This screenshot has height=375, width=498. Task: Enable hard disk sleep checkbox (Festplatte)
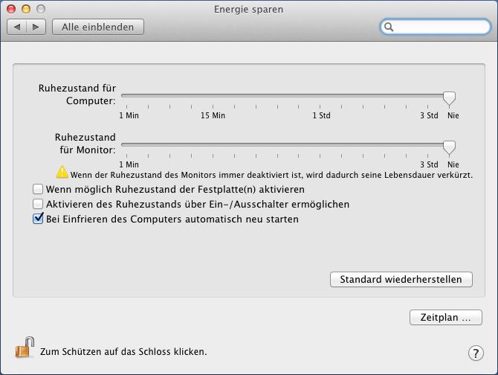tap(38, 189)
